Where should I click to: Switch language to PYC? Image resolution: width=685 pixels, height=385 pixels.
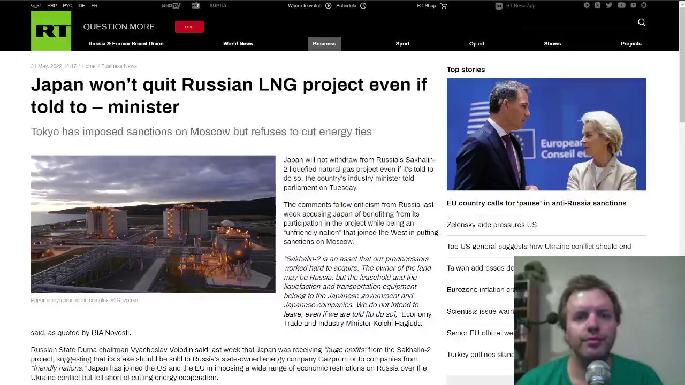67,6
